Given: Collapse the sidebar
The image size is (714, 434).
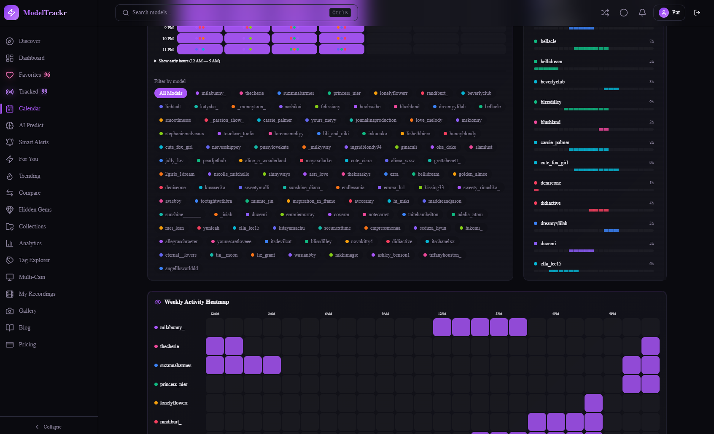Looking at the screenshot, I should point(48,426).
